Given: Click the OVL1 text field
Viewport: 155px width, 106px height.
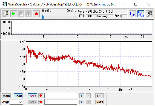Looking at the screenshot, I should click(61, 96).
